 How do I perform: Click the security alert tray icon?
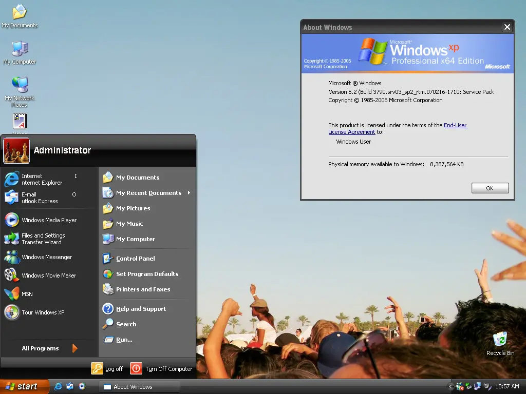(x=460, y=386)
